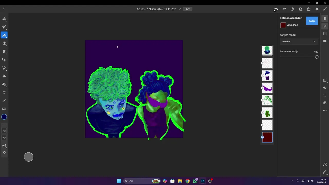Select the Smudge tool
The width and height of the screenshot is (329, 185).
point(4,51)
